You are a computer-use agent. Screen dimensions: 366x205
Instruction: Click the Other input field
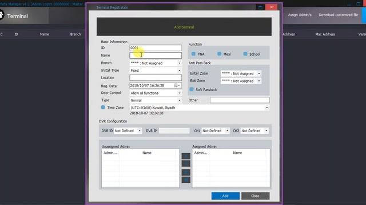(x=240, y=100)
